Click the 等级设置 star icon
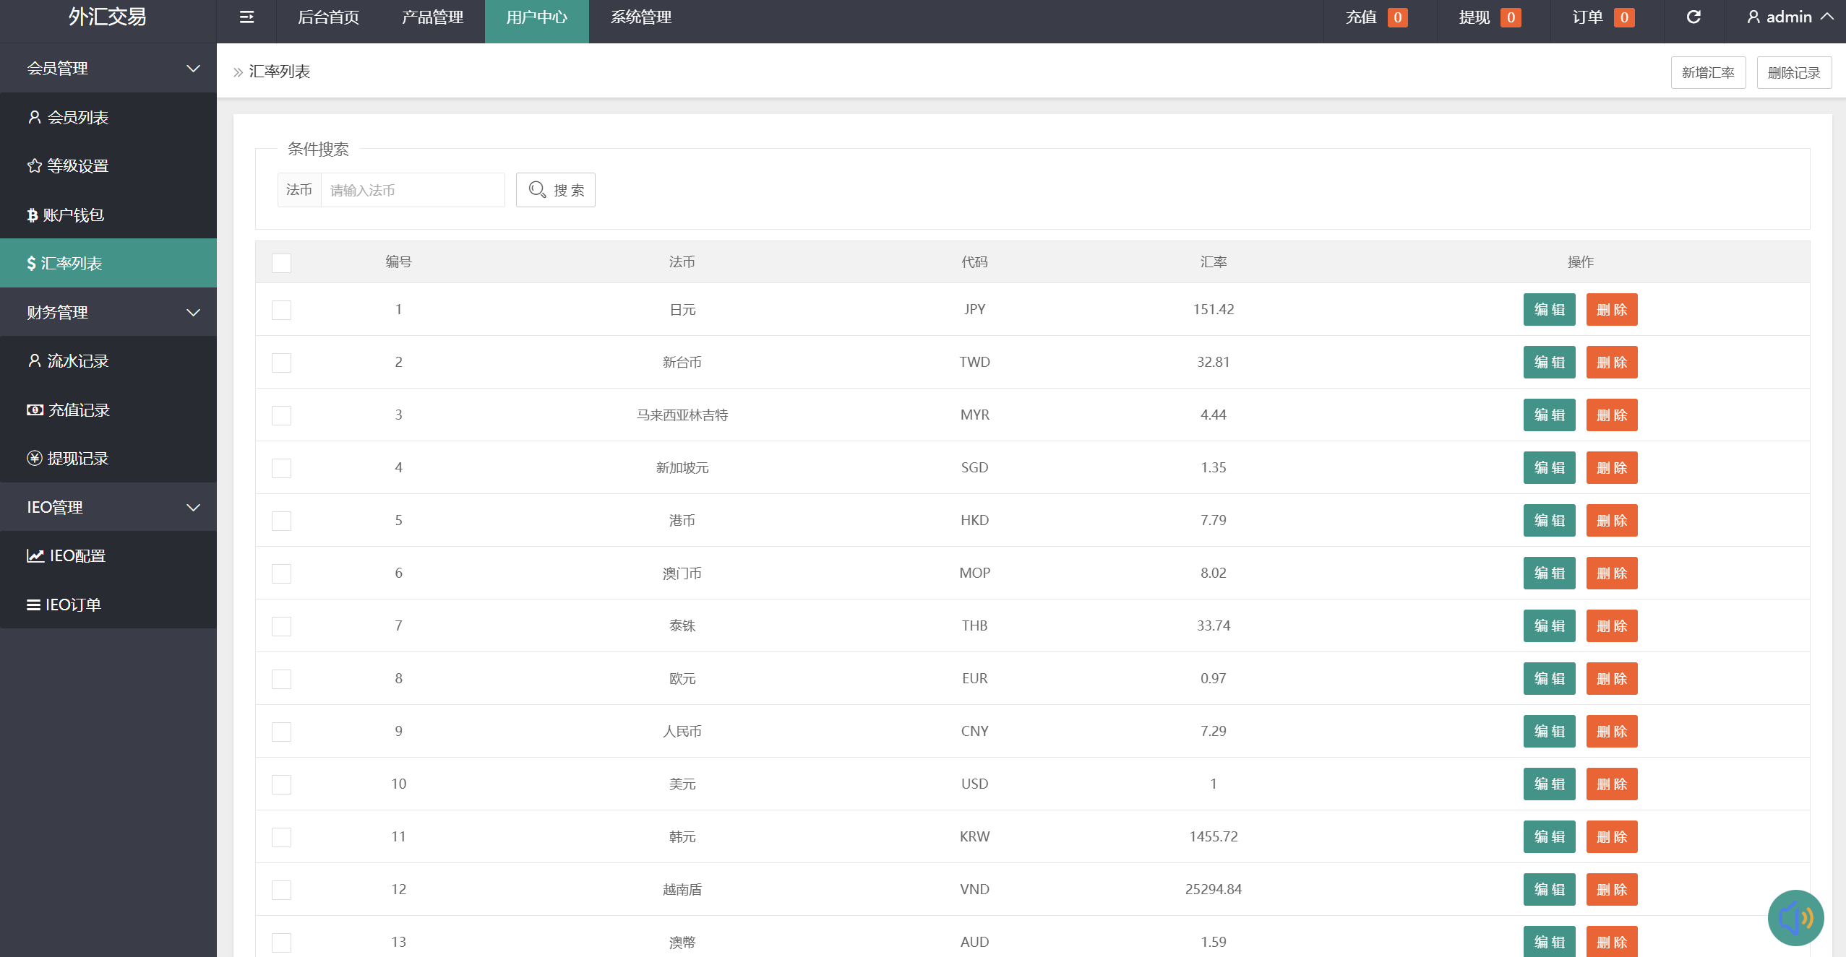 34,166
